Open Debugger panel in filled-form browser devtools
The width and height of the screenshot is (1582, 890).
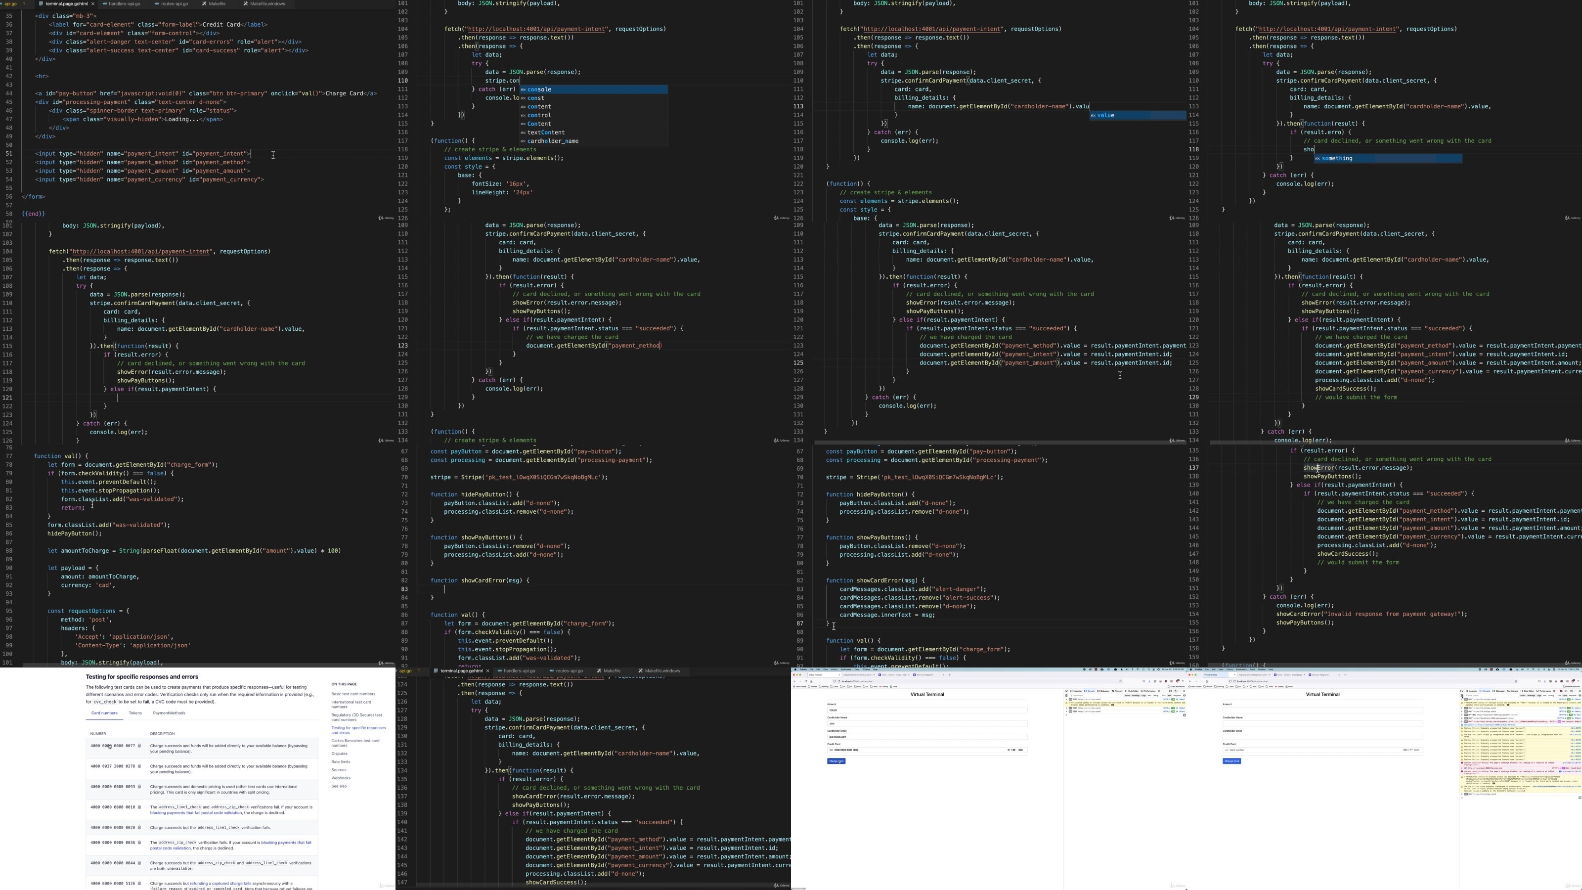coord(1103,691)
